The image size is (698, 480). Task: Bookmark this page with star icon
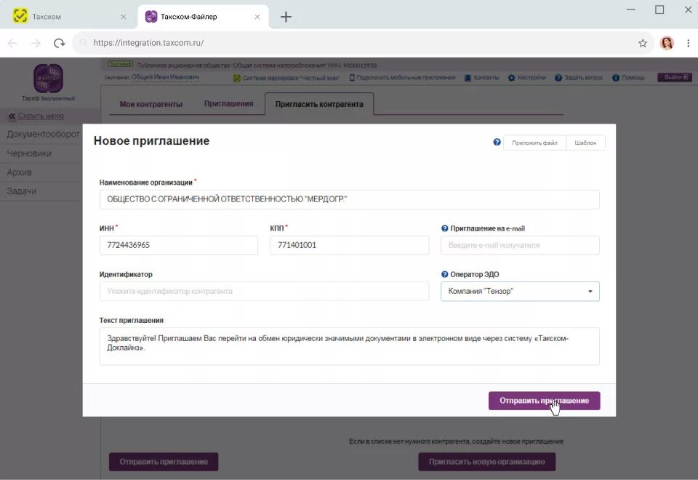[x=642, y=43]
